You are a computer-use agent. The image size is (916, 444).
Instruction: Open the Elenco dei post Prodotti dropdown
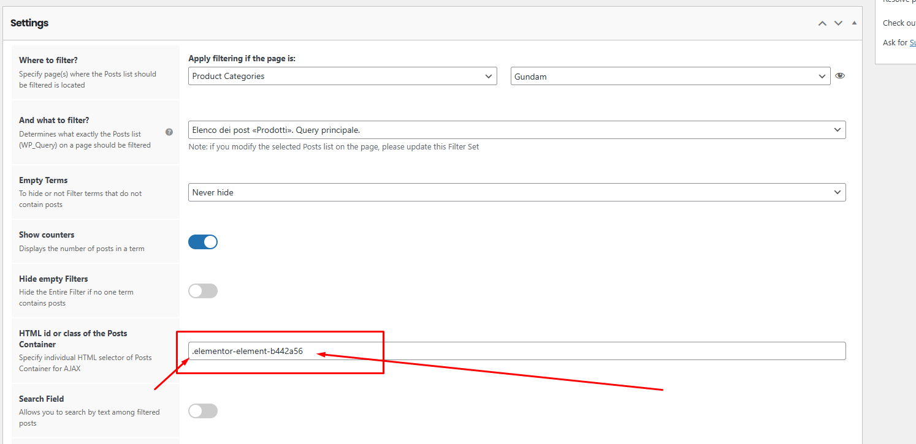[x=517, y=130]
